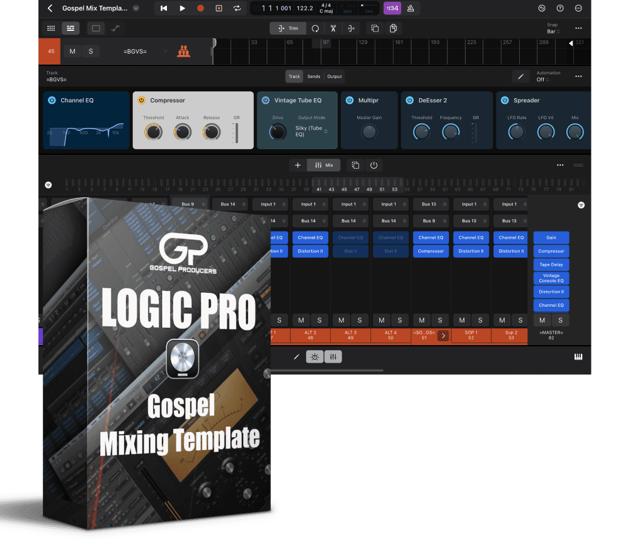Adjust the Compressor Threshold knob

click(x=153, y=132)
